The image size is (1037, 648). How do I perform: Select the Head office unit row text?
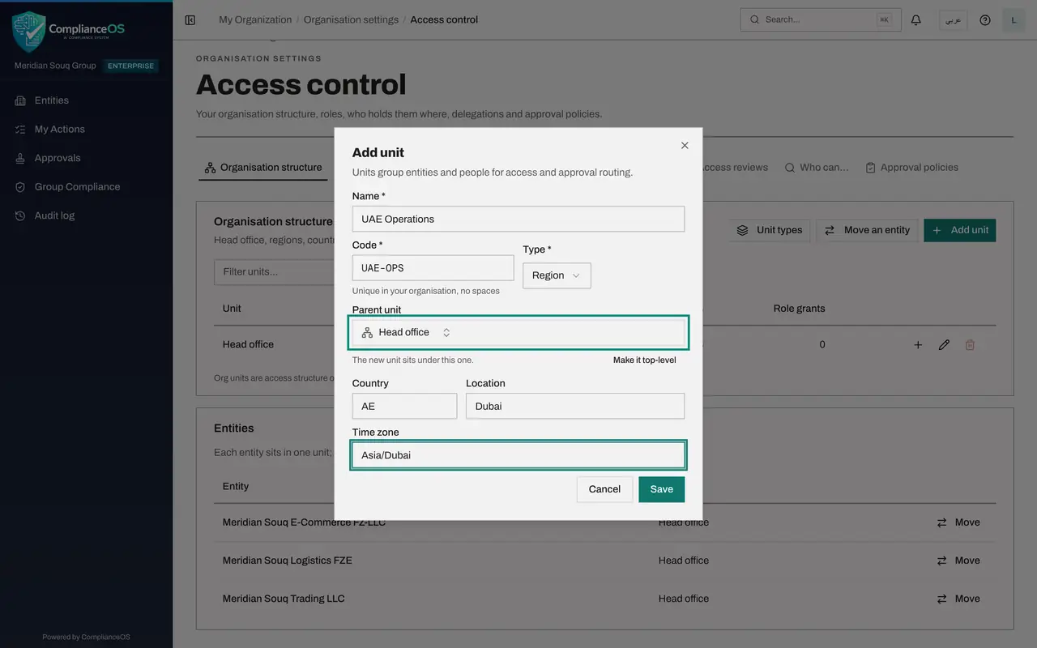coord(248,344)
